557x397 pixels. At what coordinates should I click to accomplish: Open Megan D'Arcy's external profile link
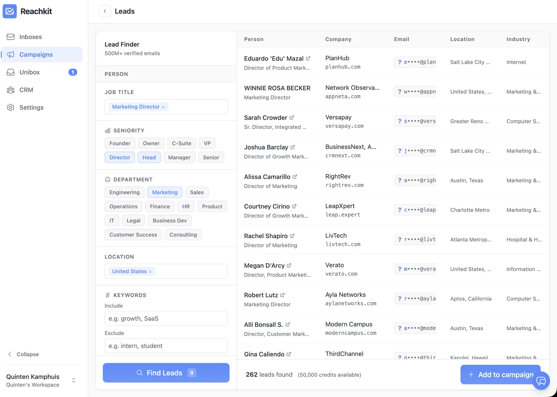(289, 266)
